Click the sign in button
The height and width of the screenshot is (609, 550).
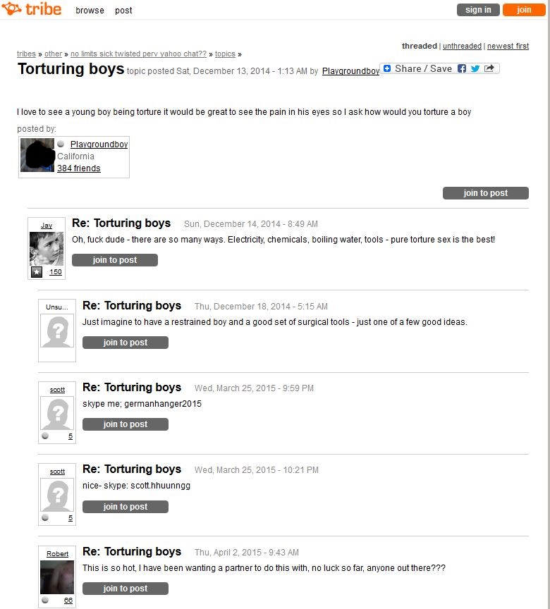[478, 10]
